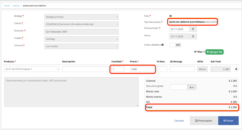The width and height of the screenshot is (242, 130).
Task: Click the Total amount $ 2.380
Action: coord(233,107)
